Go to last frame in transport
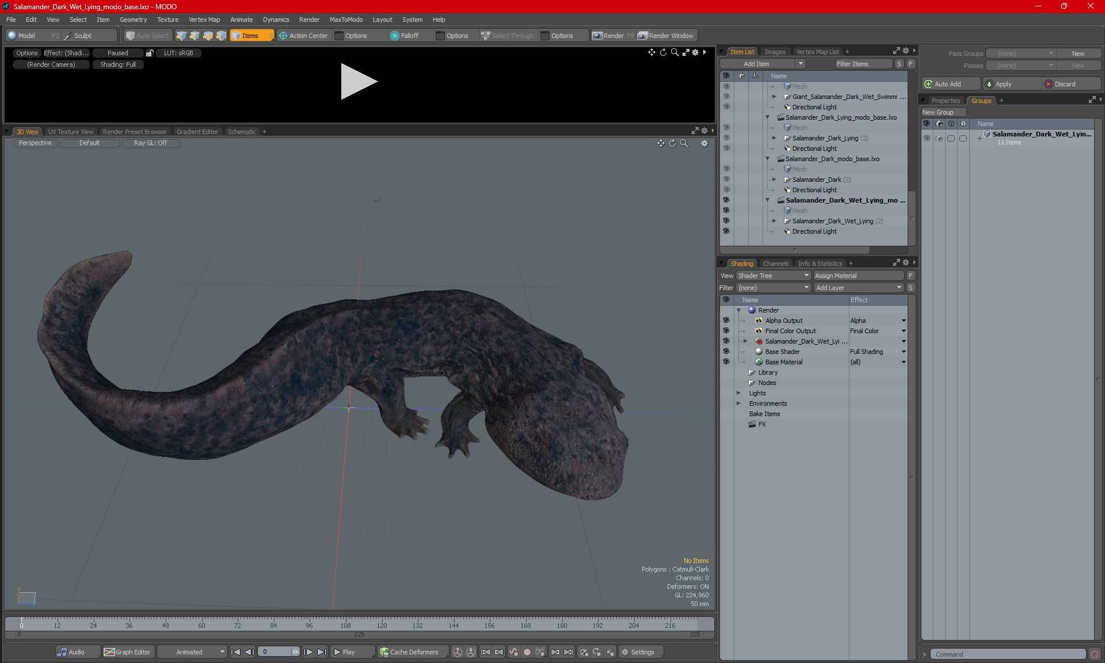Viewport: 1105px width, 663px height. click(322, 652)
